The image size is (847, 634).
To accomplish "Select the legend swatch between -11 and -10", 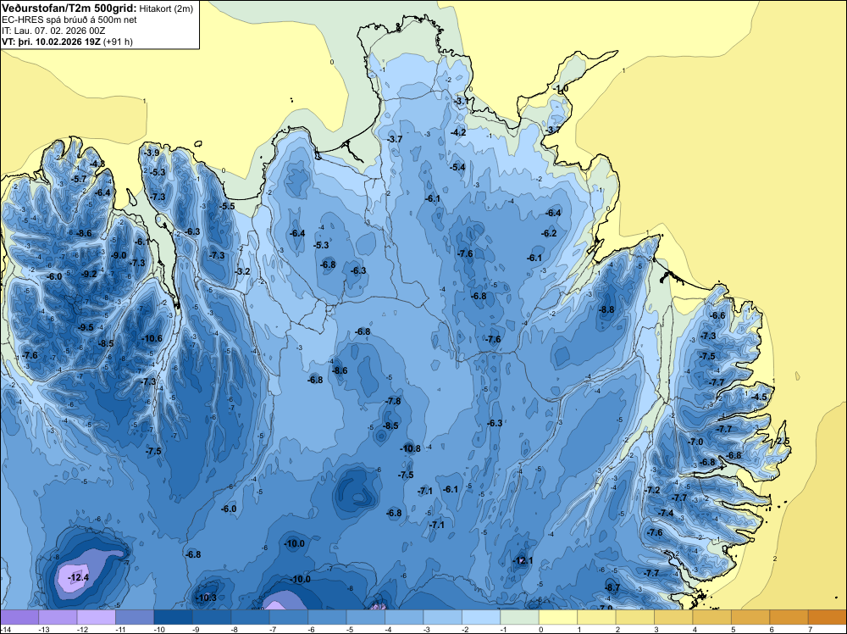I will pyautogui.click(x=135, y=617).
